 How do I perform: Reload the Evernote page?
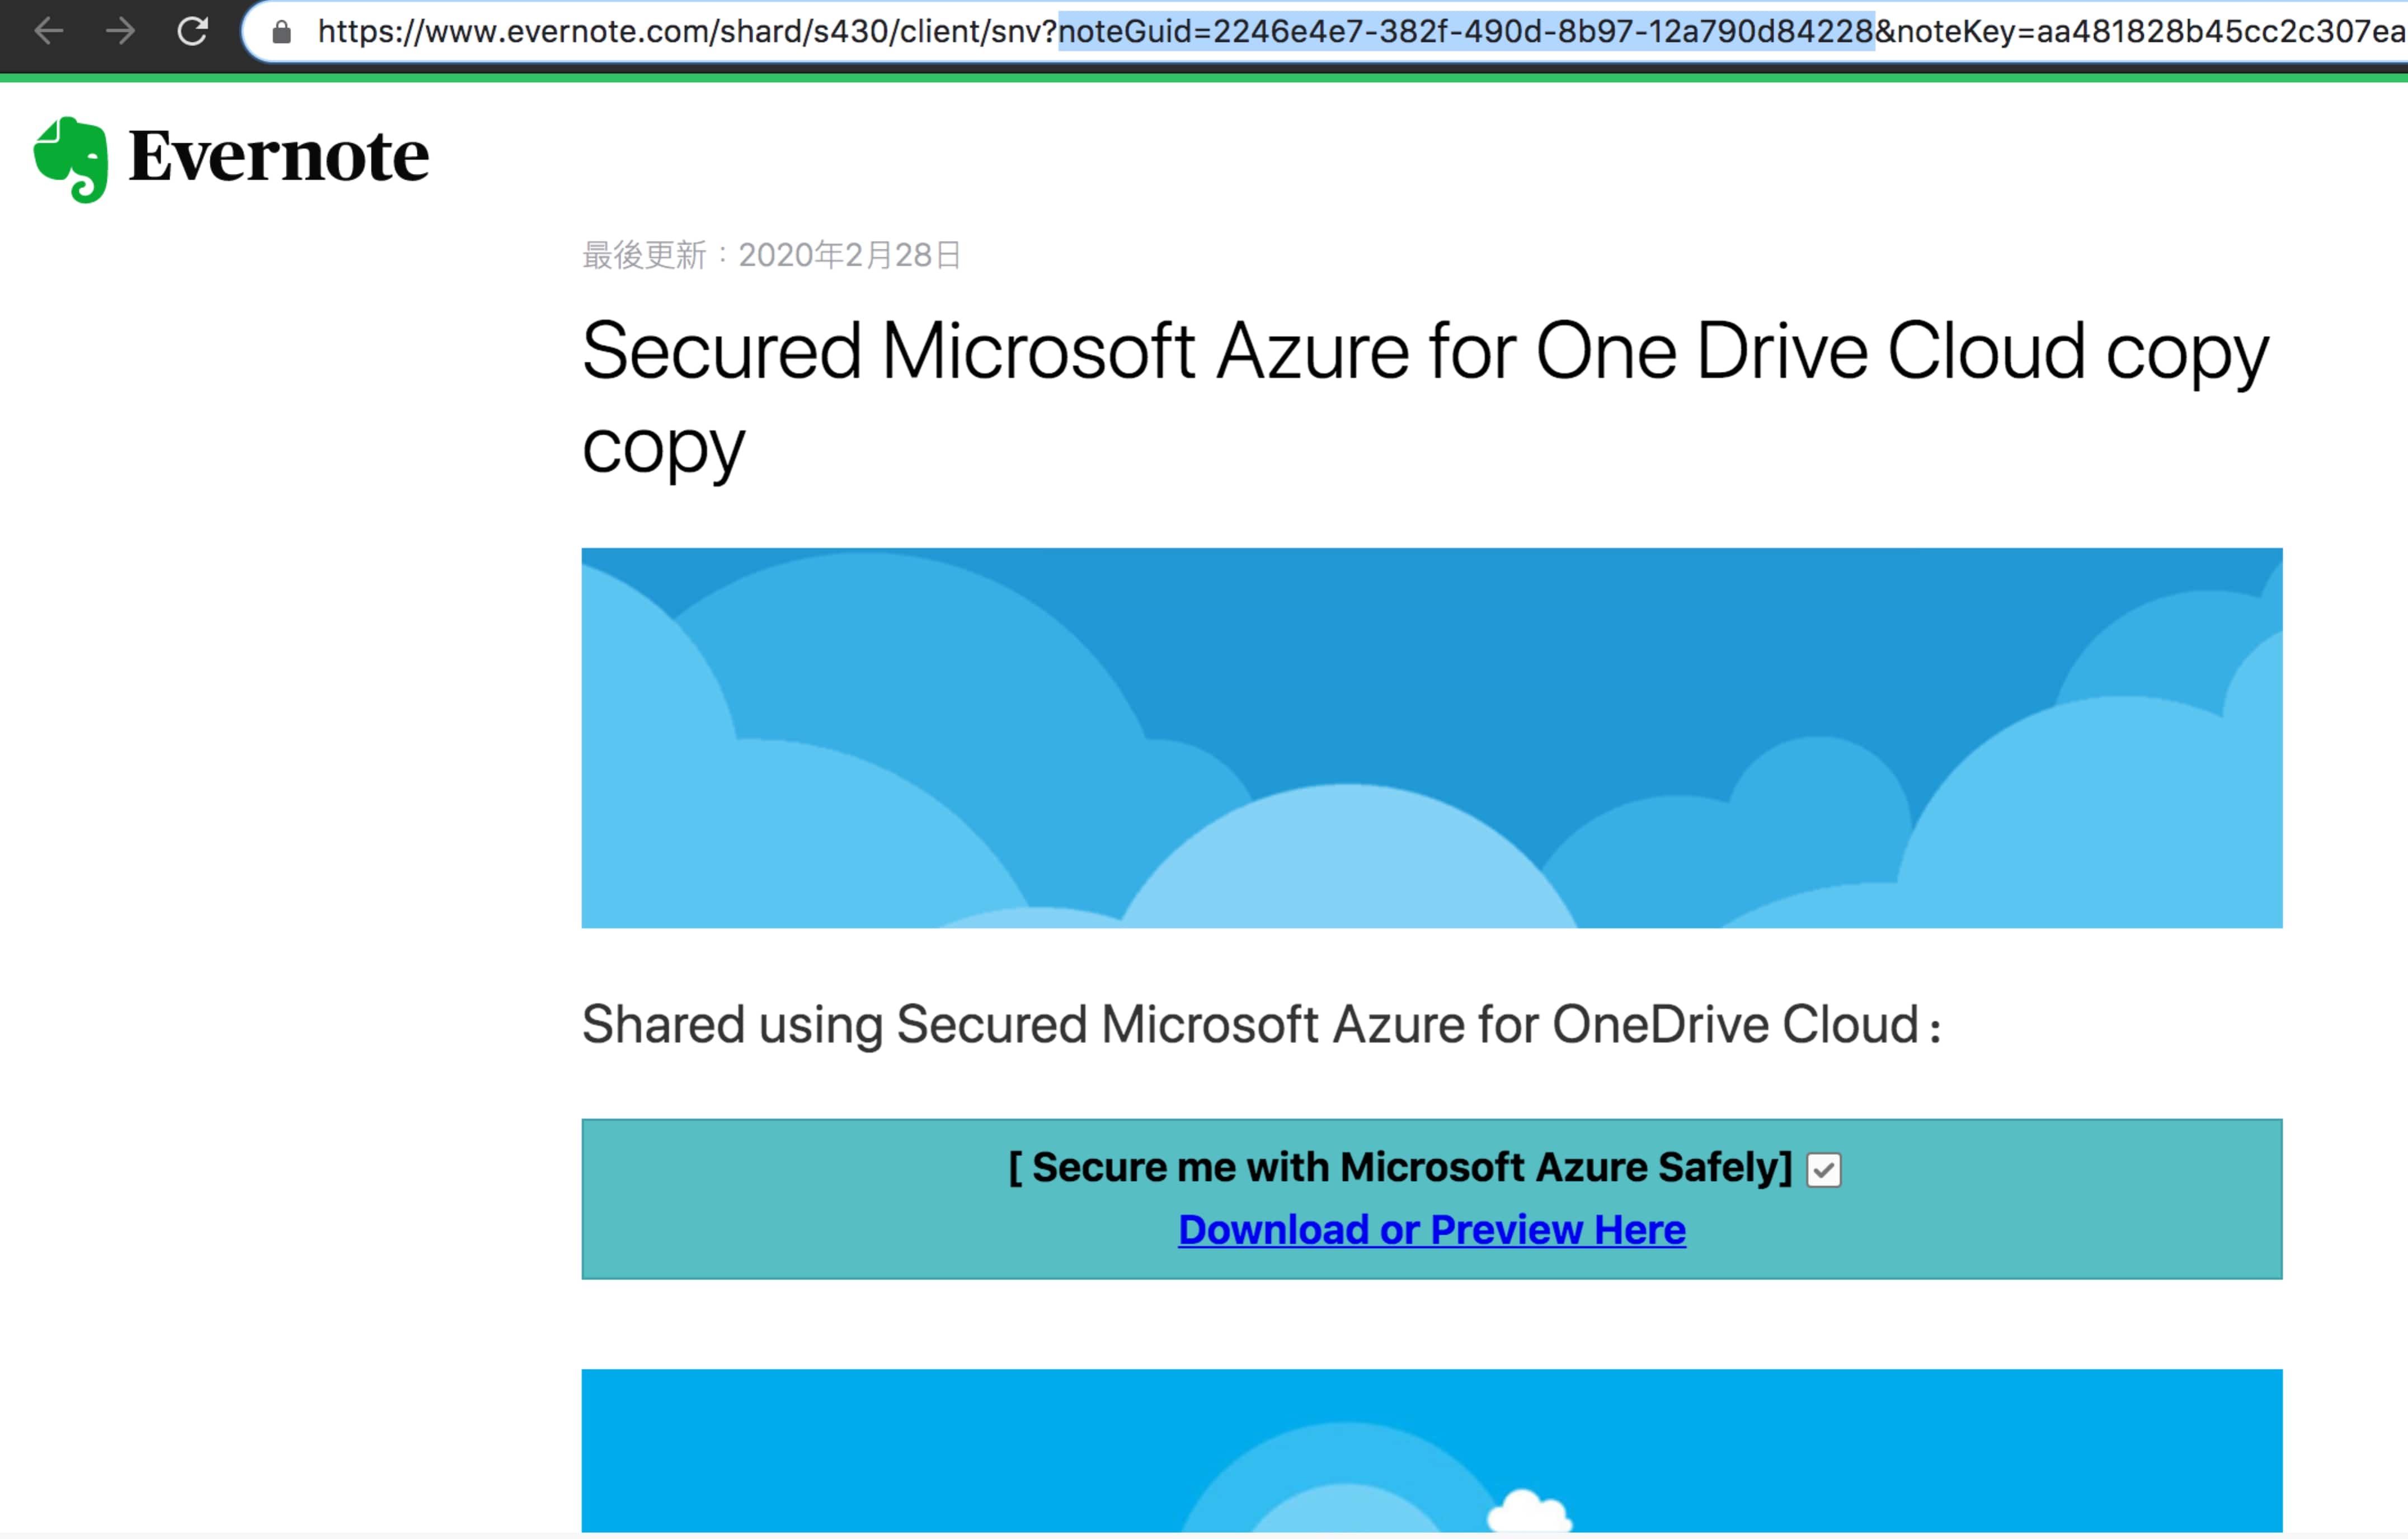point(192,32)
